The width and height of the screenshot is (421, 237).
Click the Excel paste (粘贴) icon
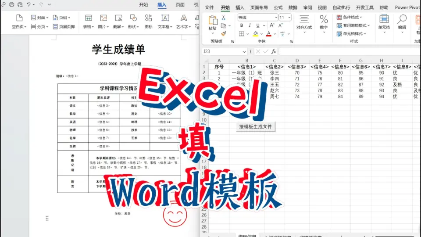(212, 21)
